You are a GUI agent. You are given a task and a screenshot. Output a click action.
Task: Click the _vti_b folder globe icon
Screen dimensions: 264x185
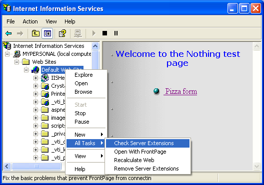tap(45, 102)
